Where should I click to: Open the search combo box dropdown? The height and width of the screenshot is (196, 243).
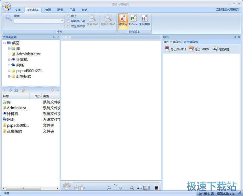(x=62, y=21)
